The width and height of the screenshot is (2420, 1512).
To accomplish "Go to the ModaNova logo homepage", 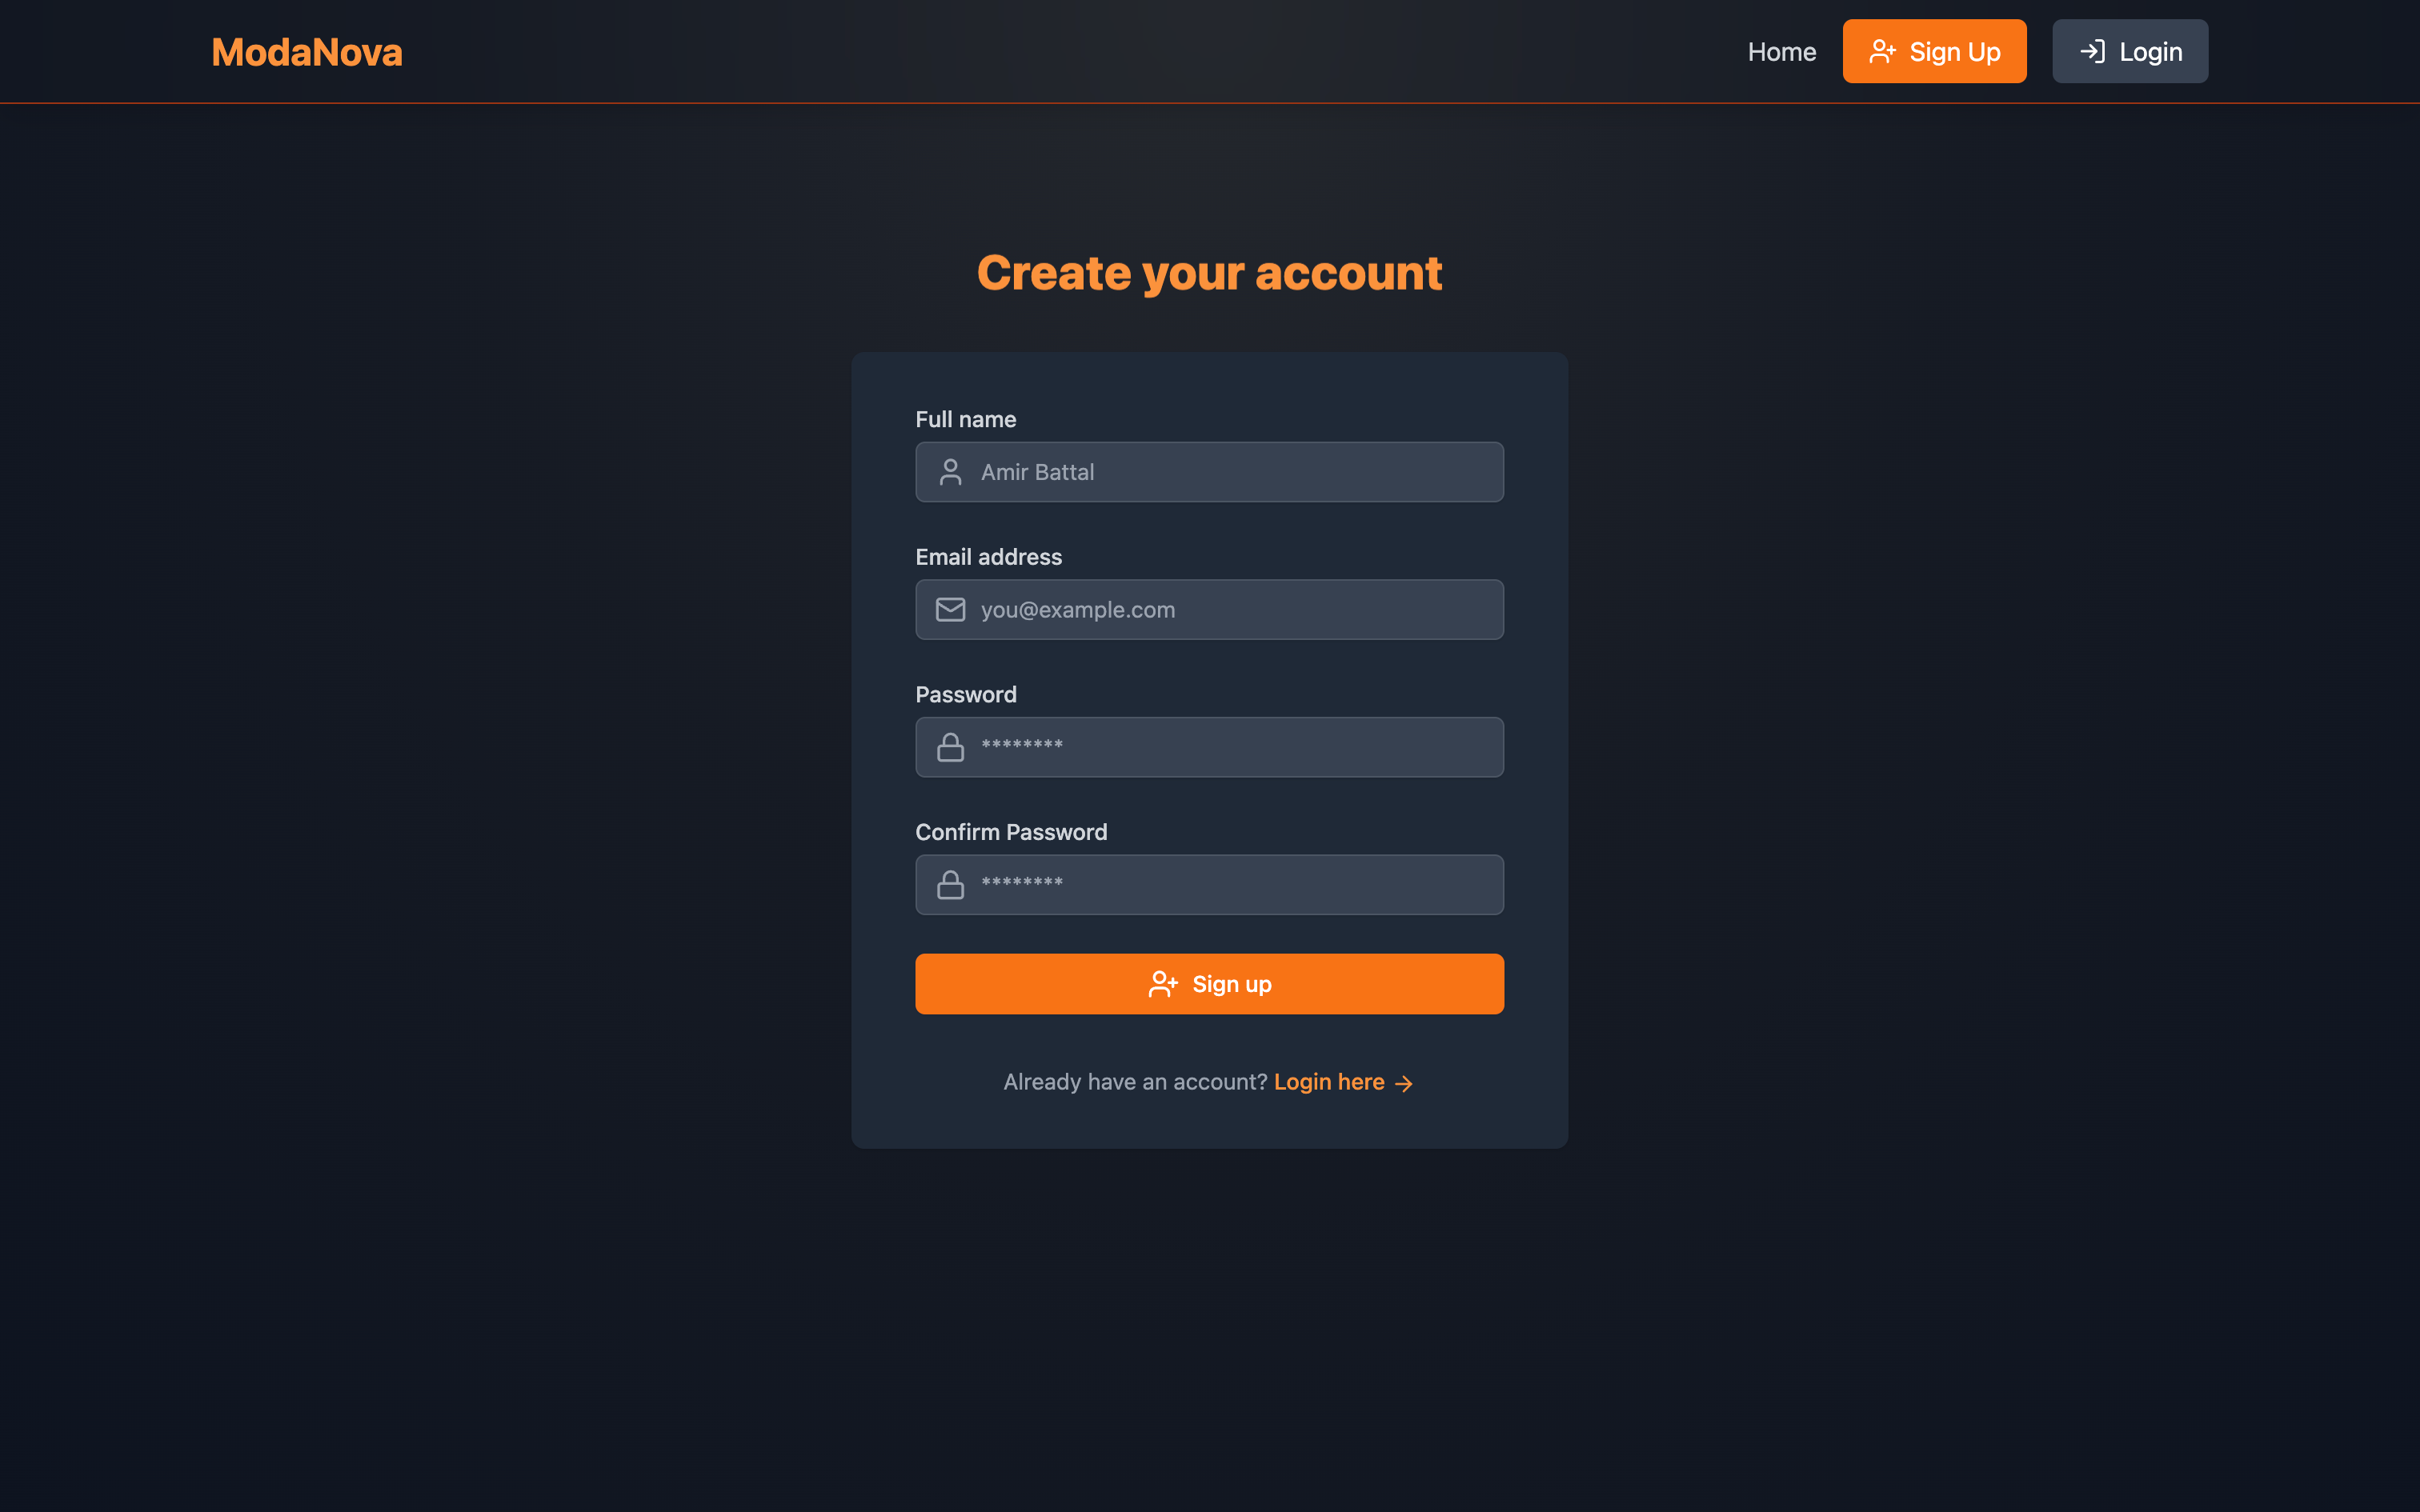I will coord(307,51).
